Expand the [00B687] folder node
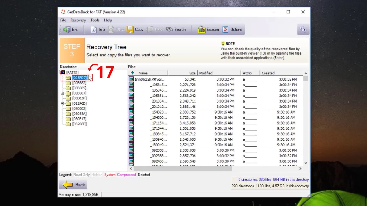The height and width of the screenshot is (206, 367). (x=63, y=93)
